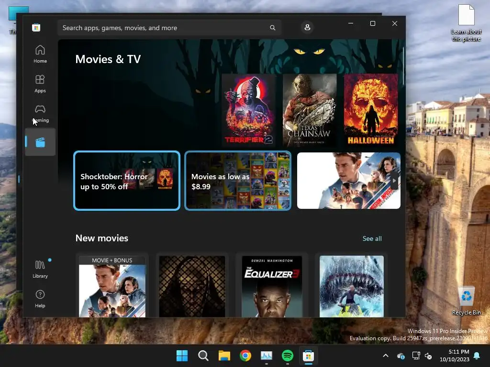The width and height of the screenshot is (490, 367).
Task: Open the Library in the sidebar
Action: [x=40, y=269]
